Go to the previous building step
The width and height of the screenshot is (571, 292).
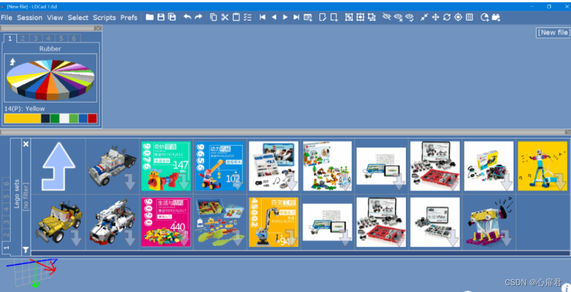(x=274, y=17)
